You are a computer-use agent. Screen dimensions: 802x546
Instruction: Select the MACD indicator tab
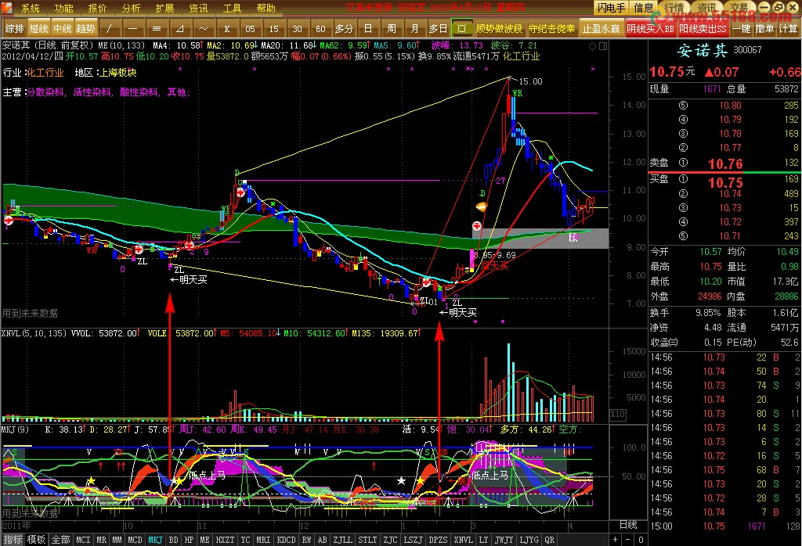pyautogui.click(x=135, y=540)
